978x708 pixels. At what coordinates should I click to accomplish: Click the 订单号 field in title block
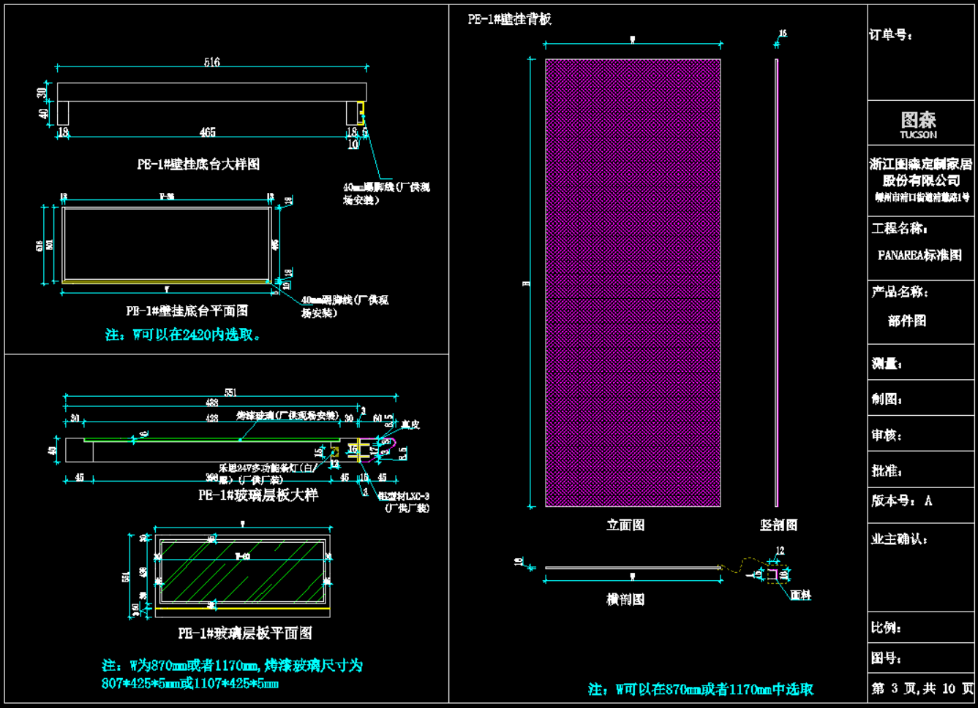(890, 35)
